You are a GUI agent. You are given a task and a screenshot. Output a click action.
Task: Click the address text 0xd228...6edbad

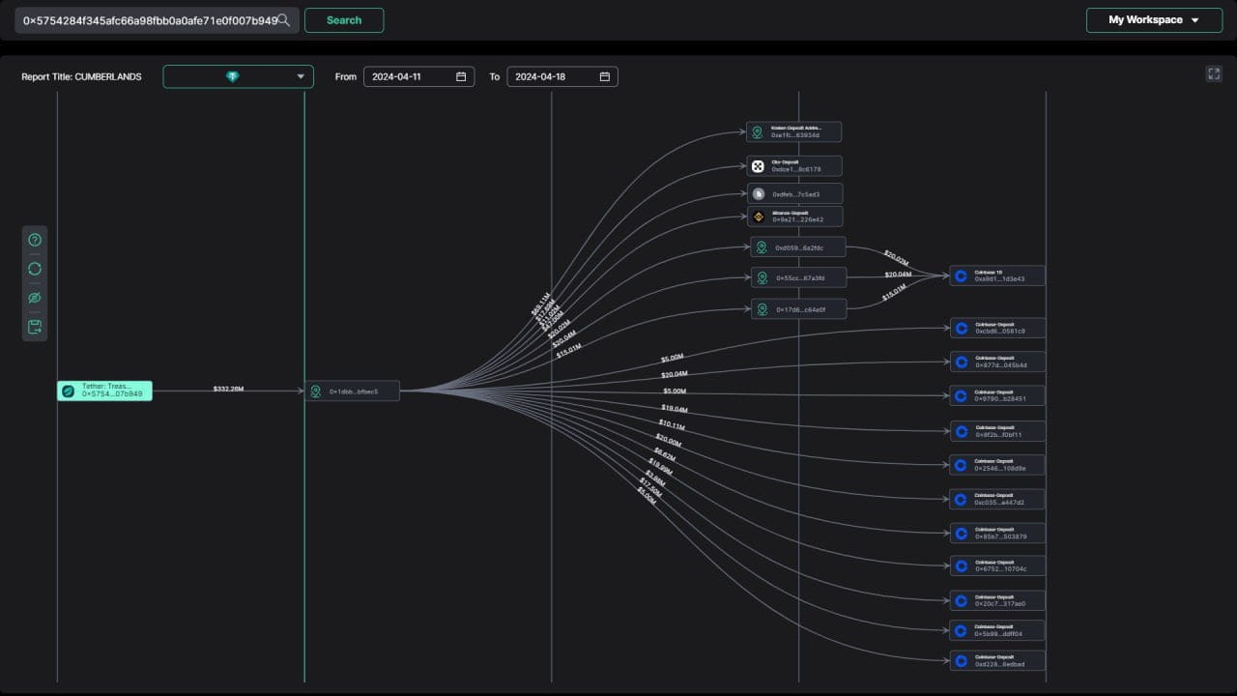tap(1000, 664)
